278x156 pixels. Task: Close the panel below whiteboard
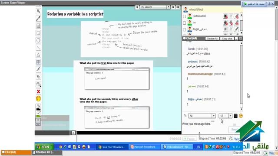pos(73,133)
